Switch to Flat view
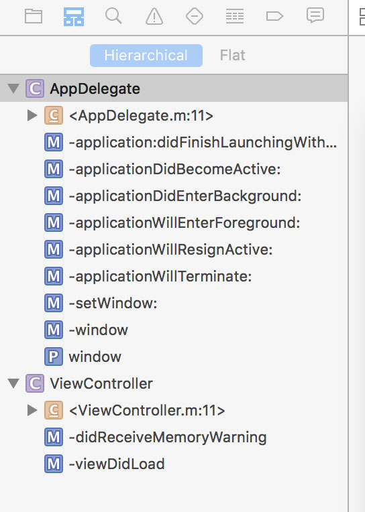Image resolution: width=365 pixels, height=512 pixels. (x=232, y=56)
